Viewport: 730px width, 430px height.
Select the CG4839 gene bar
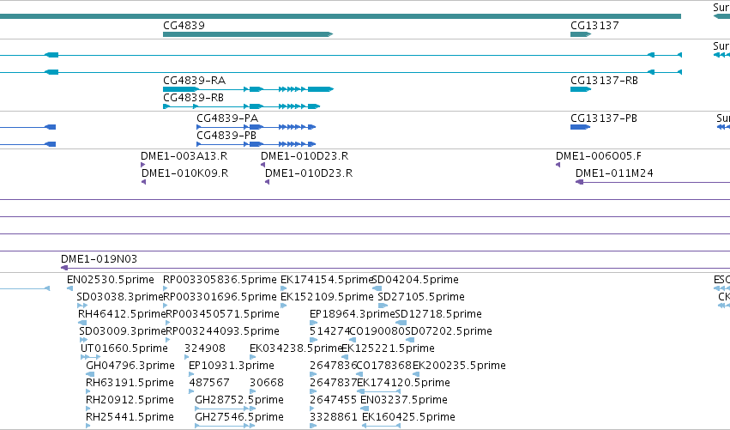[x=248, y=34]
